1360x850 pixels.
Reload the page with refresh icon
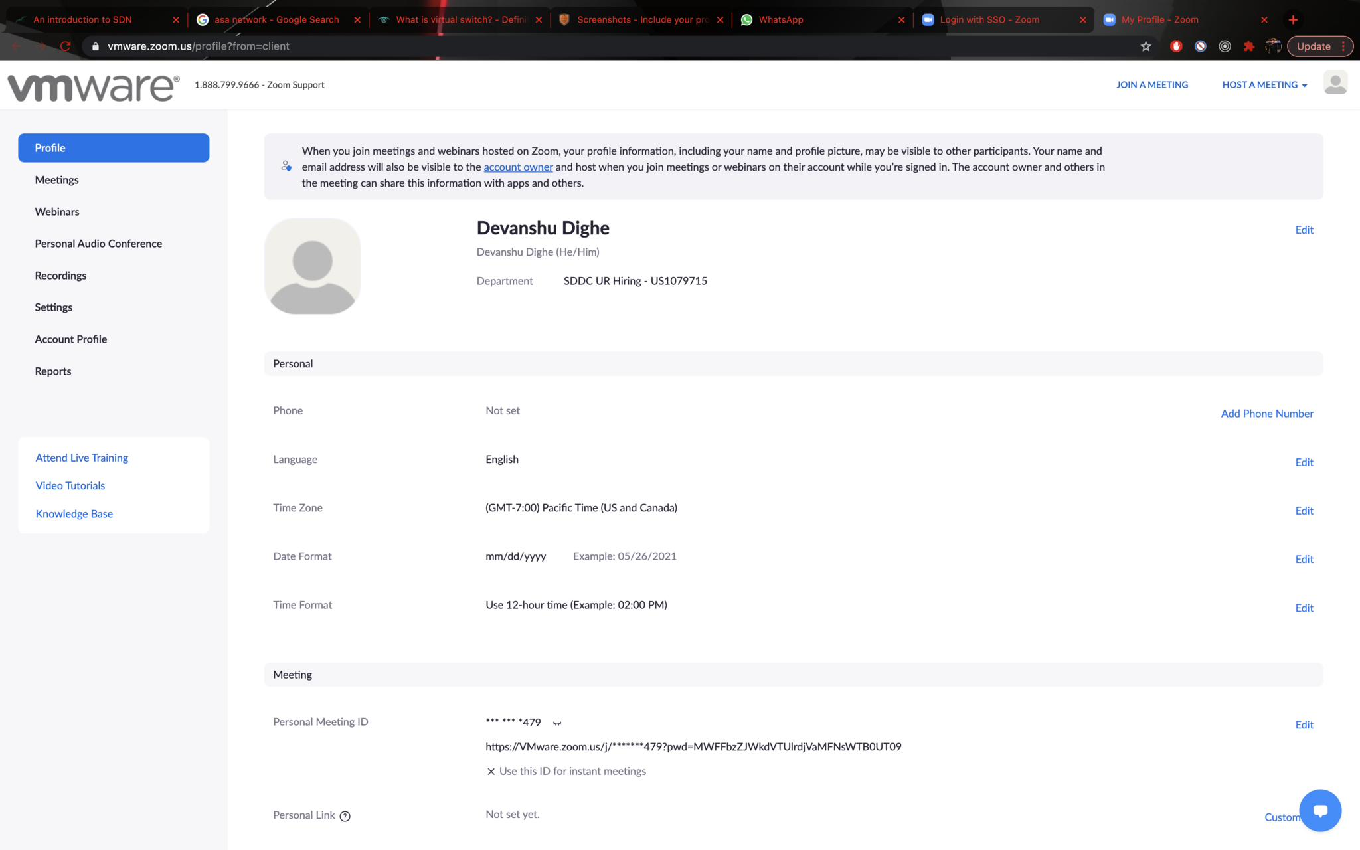pyautogui.click(x=65, y=46)
